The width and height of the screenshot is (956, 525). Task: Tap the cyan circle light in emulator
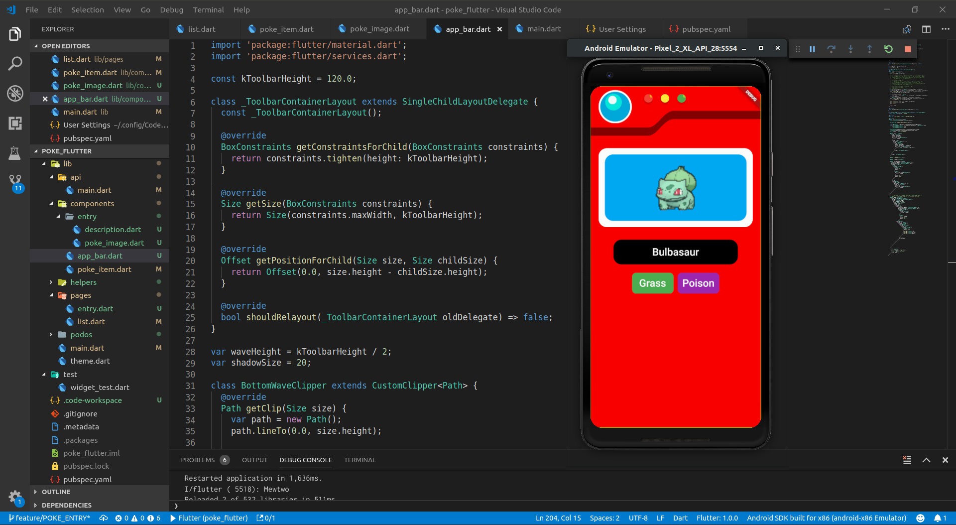[615, 107]
